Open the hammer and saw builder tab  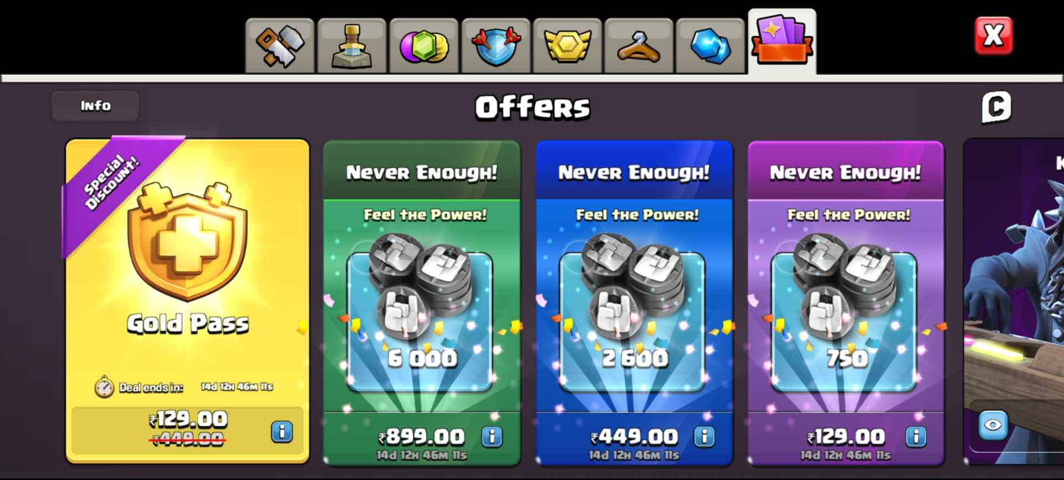[x=280, y=46]
